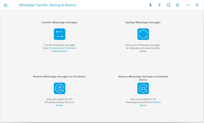This screenshot has height=123, width=204.
Task: Click the Restore to Android device robot icon
Action: 143,88
